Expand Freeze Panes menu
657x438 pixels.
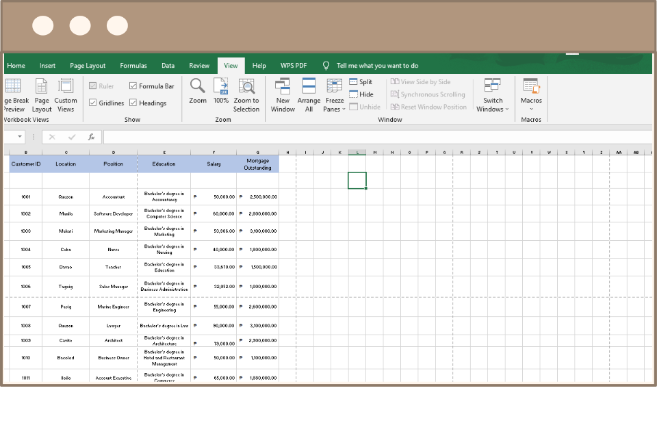(x=334, y=96)
